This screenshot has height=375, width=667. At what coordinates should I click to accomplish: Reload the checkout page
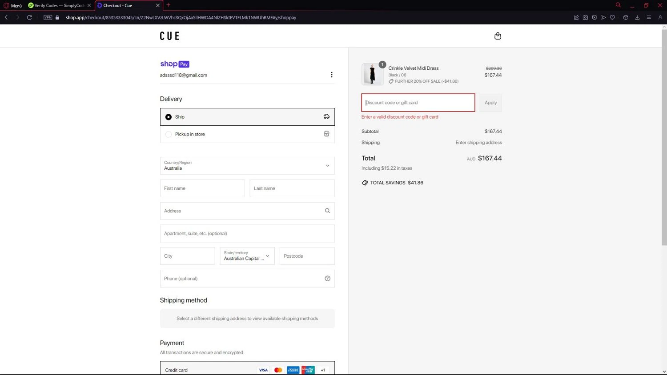29,17
